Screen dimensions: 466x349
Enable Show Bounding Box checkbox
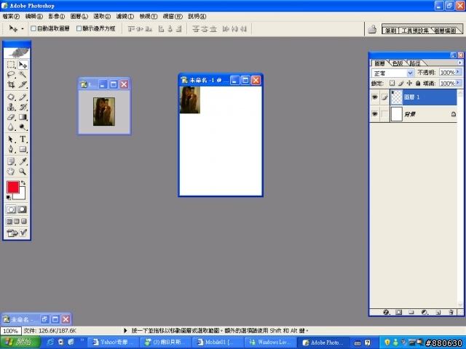[79, 28]
